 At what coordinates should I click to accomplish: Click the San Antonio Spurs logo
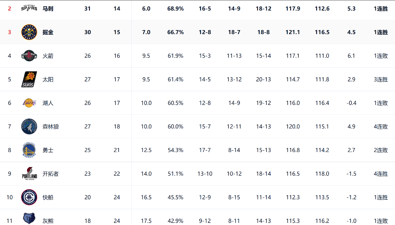pyautogui.click(x=29, y=8)
